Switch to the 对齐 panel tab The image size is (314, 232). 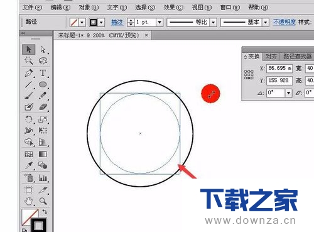(x=271, y=57)
